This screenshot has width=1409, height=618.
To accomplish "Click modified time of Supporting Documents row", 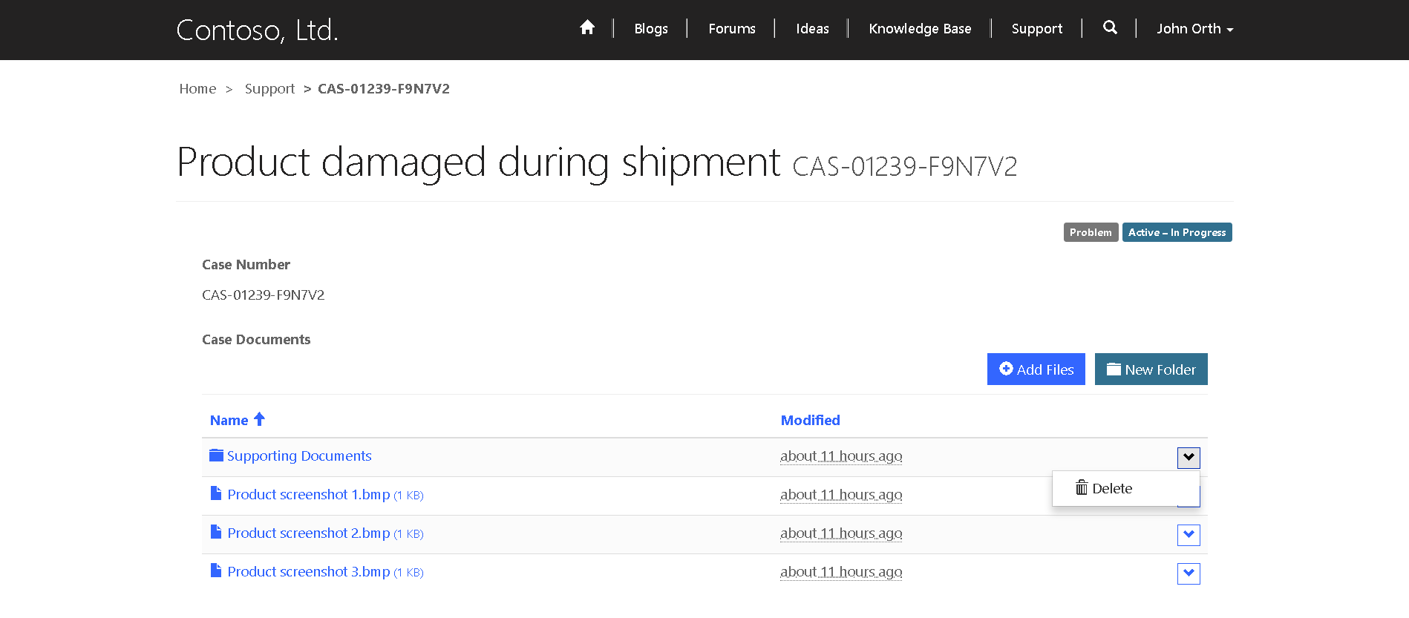I will pos(841,456).
